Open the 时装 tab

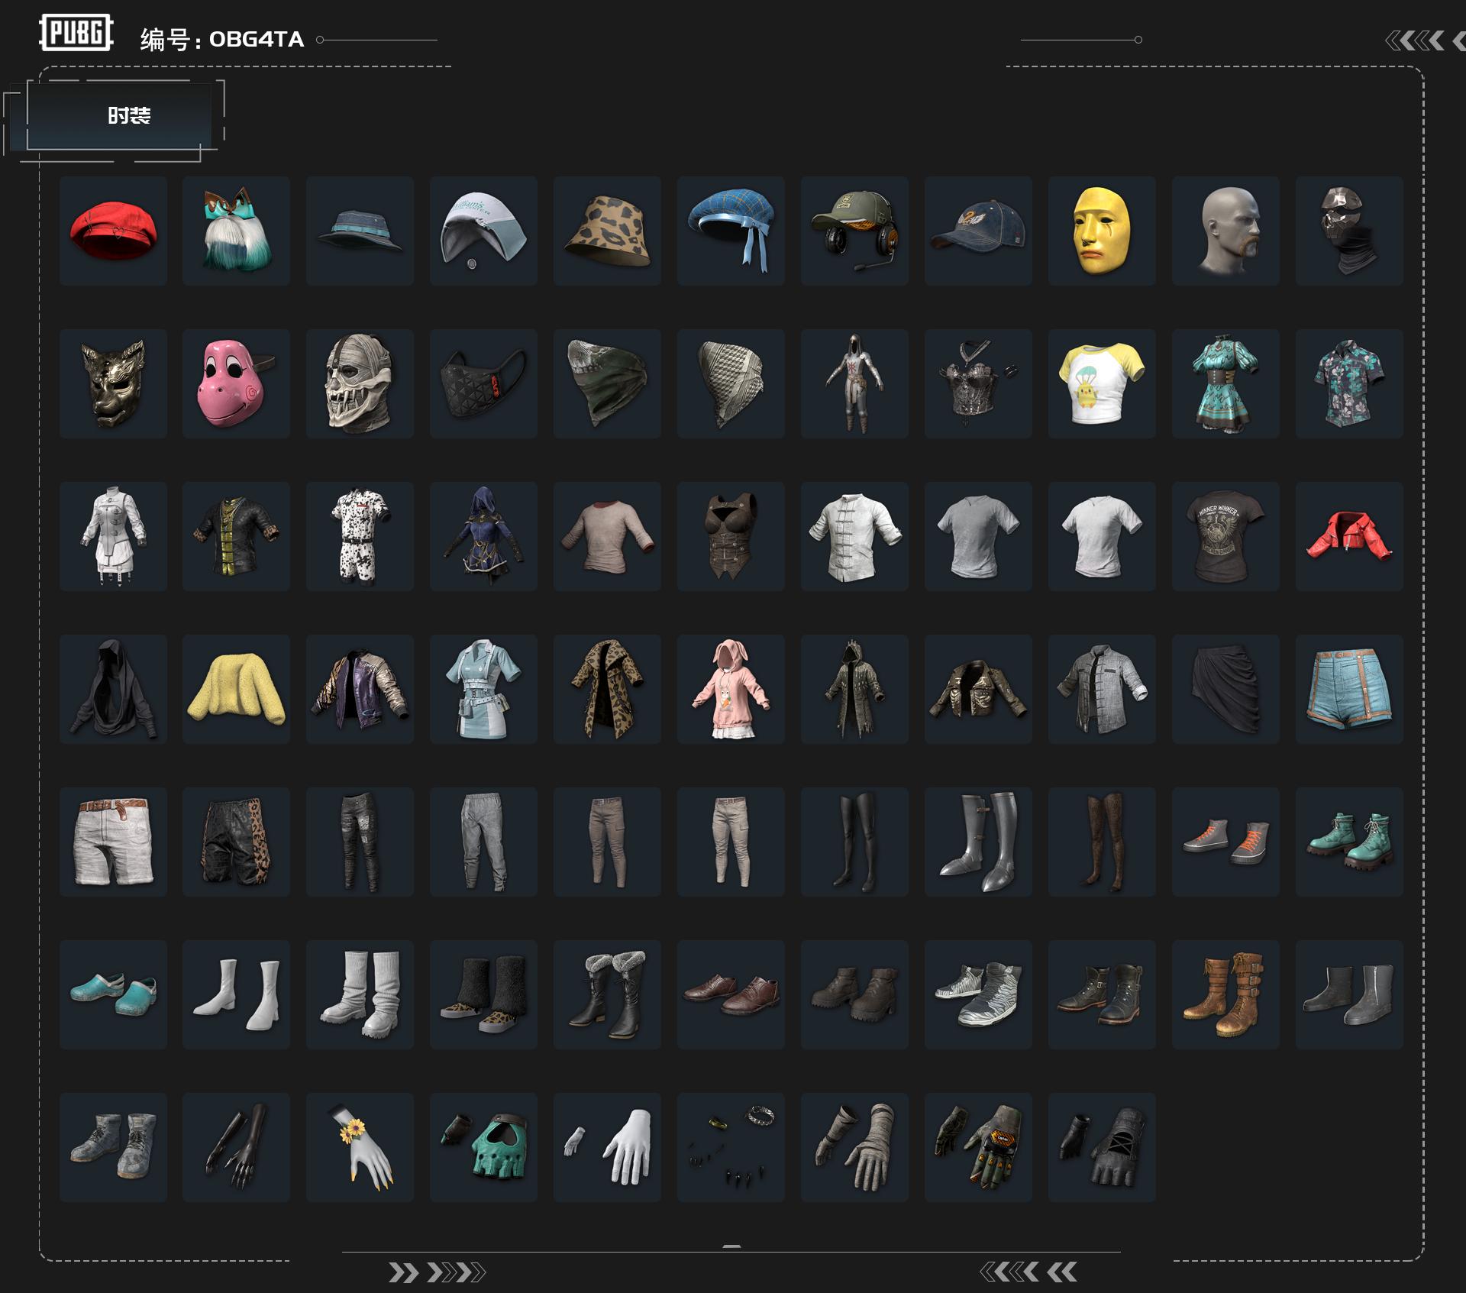click(x=128, y=115)
